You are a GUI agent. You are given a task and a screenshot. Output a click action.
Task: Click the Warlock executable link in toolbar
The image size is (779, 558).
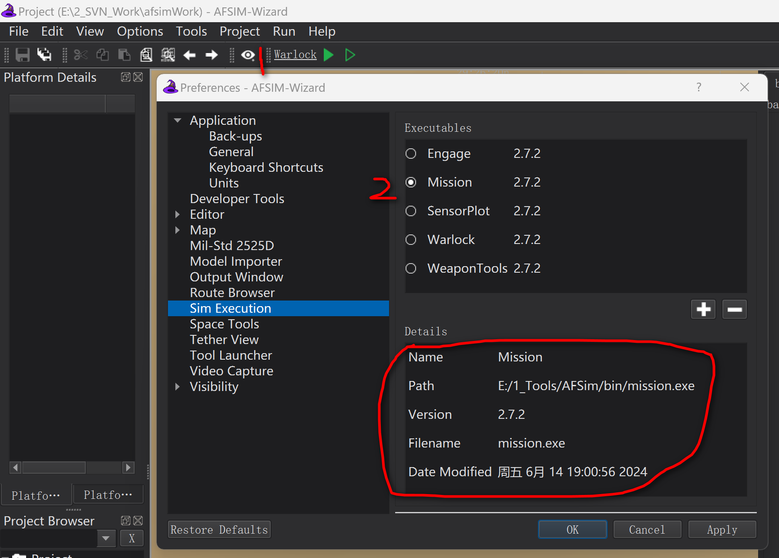pos(295,55)
